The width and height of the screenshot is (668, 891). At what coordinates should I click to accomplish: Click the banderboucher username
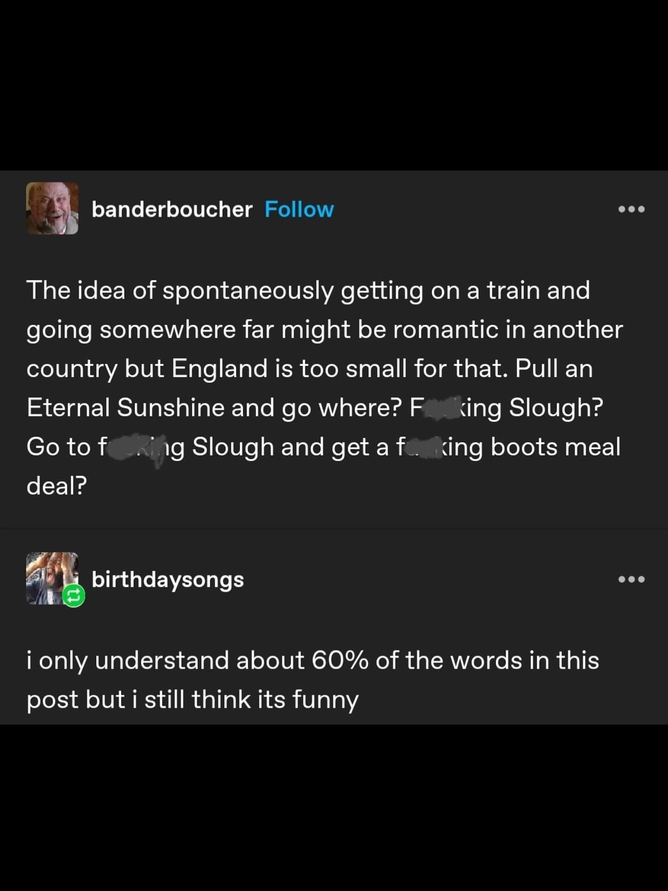(172, 210)
